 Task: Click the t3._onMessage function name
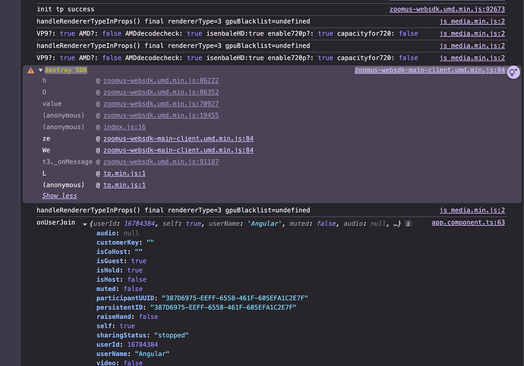coord(67,161)
